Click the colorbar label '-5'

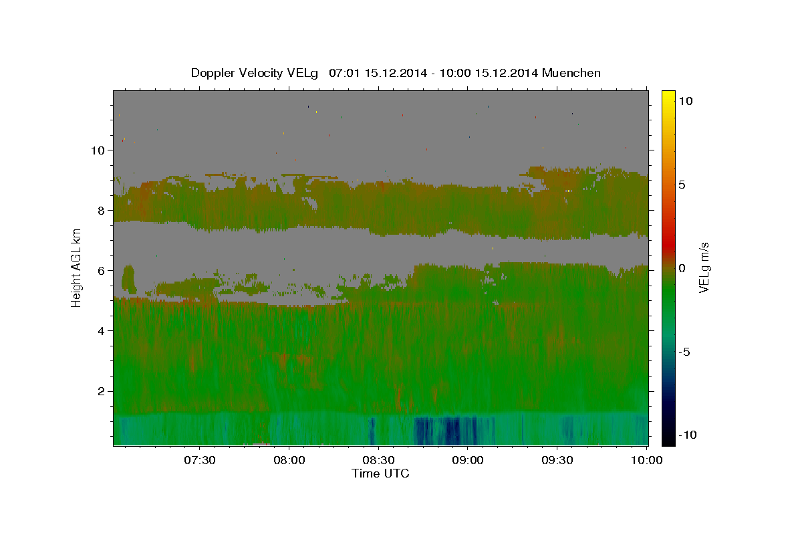[x=685, y=351]
